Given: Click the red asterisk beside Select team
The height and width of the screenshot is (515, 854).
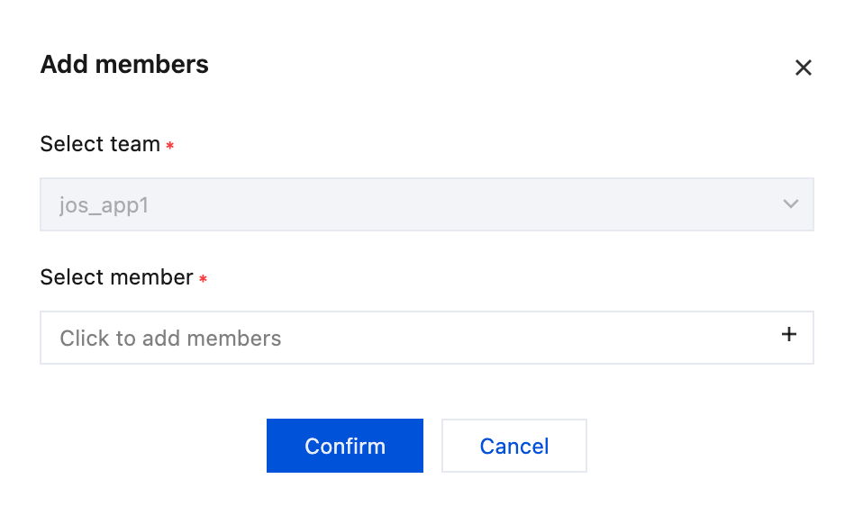Looking at the screenshot, I should (x=170, y=146).
